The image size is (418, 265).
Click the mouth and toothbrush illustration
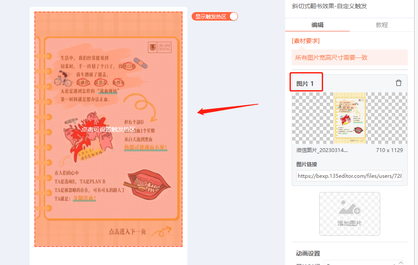(147, 185)
